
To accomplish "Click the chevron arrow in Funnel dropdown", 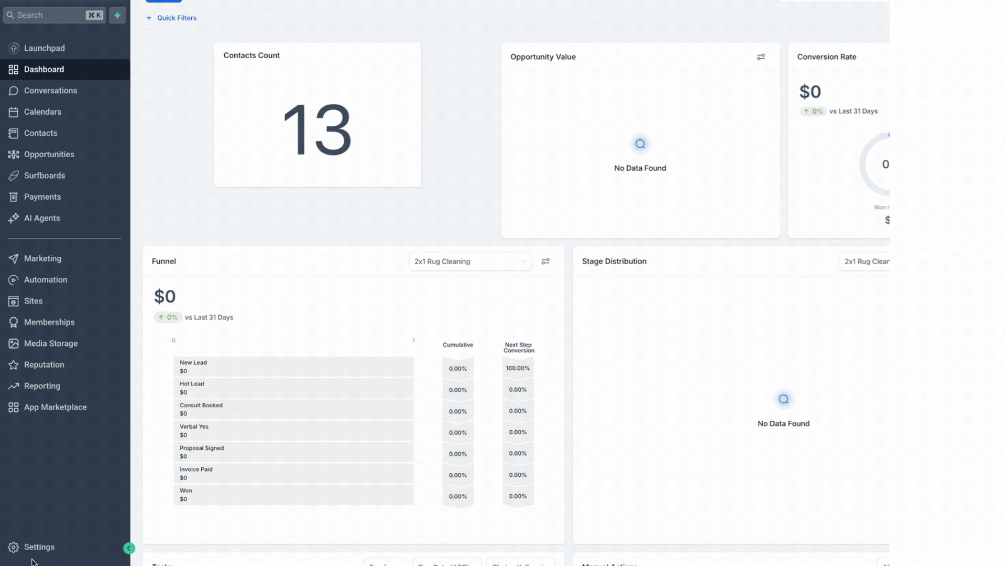I will pos(522,262).
